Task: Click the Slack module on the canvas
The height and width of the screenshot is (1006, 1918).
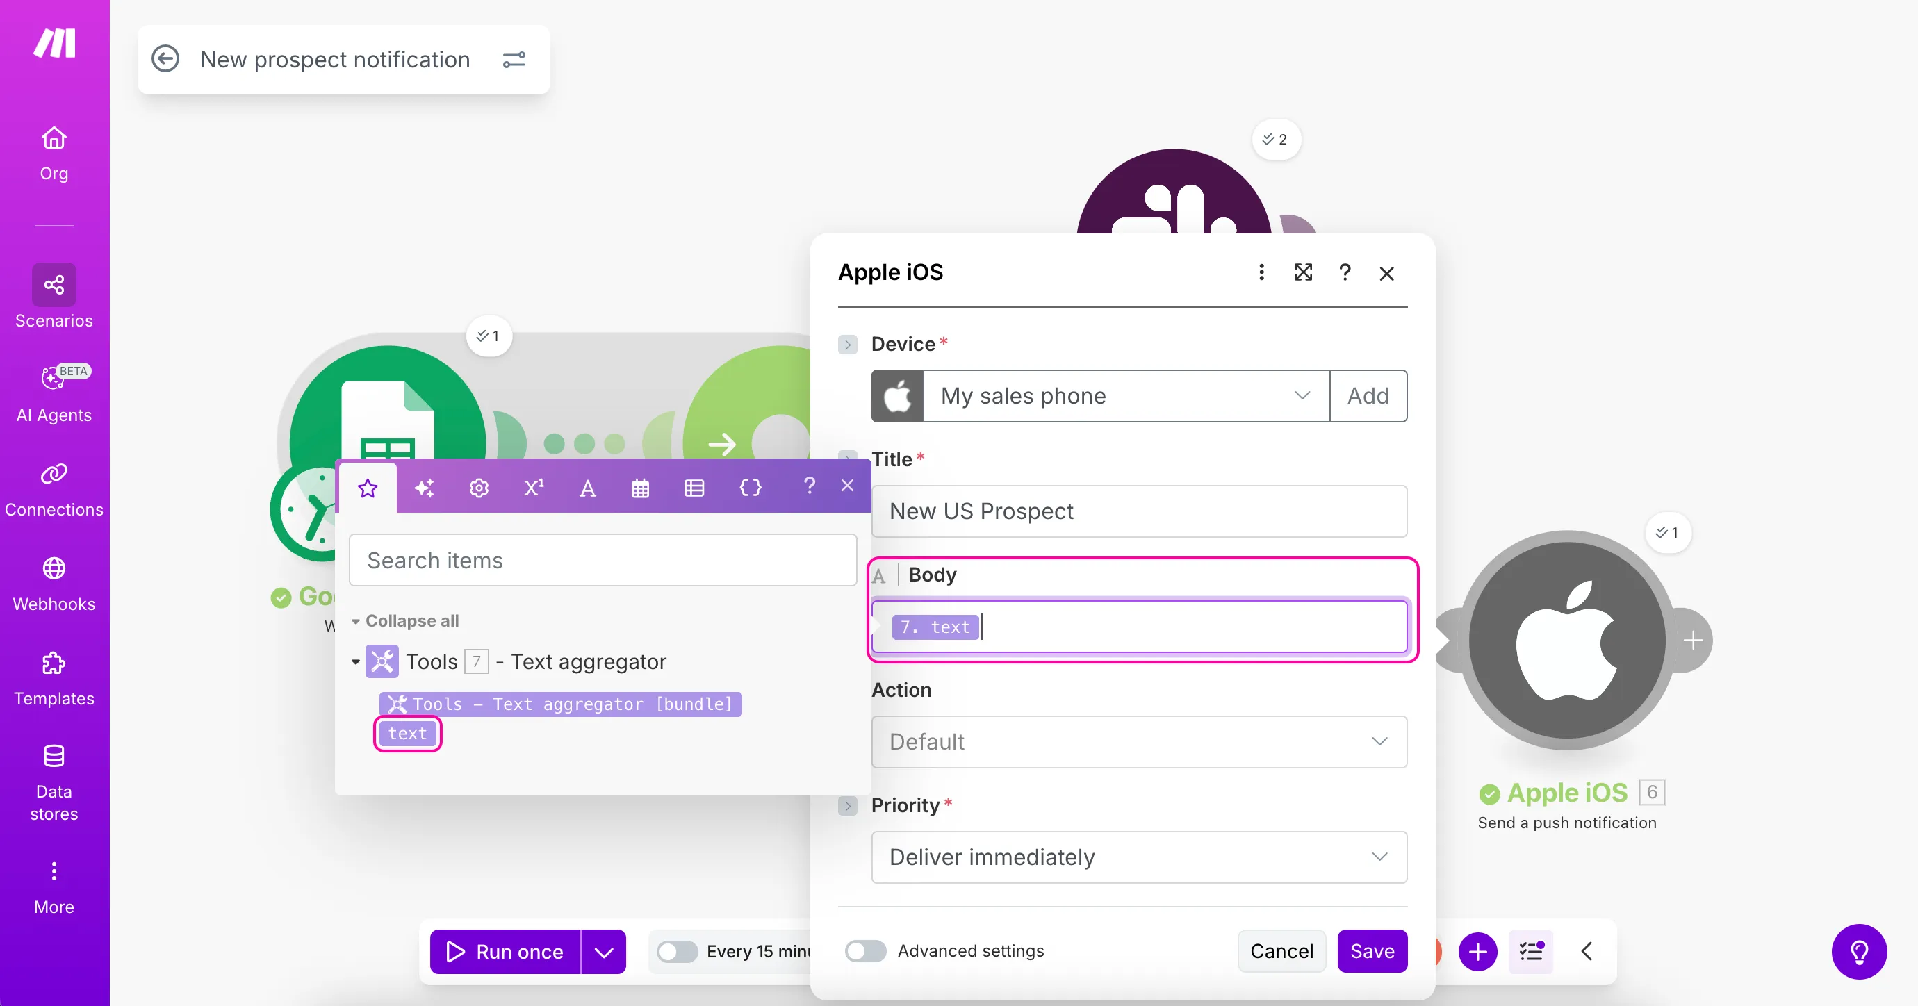Action: point(1174,192)
